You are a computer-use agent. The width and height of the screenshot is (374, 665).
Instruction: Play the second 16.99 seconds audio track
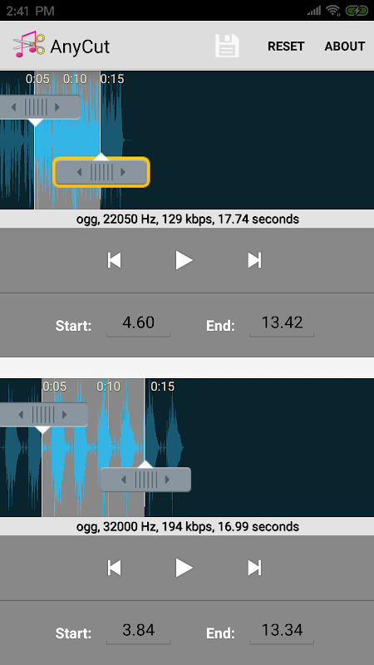184,568
